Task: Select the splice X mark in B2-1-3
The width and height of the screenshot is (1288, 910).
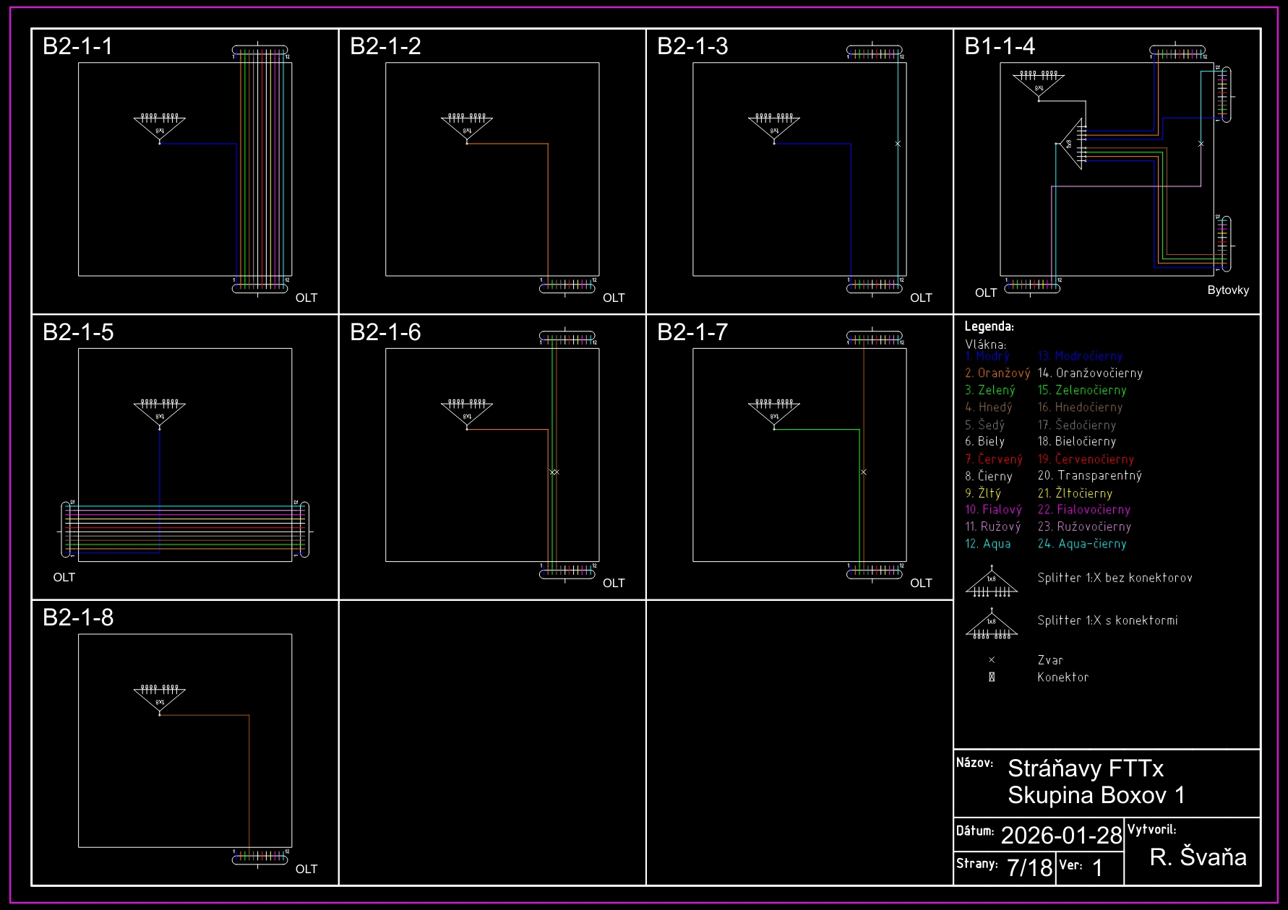Action: [898, 144]
